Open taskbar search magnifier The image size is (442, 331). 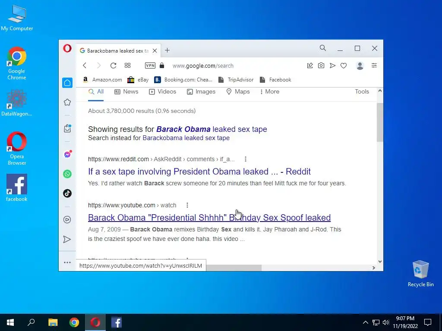31,322
